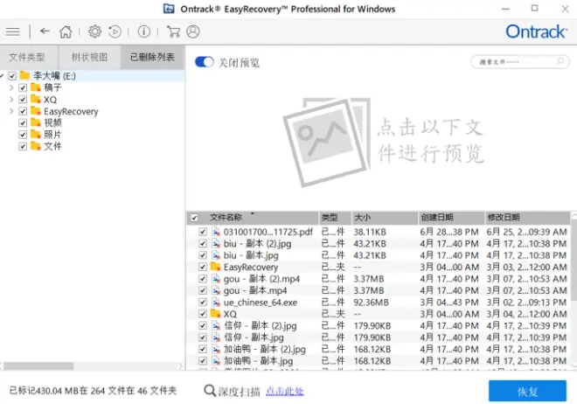Screen dimensions: 577x404
Task: Click file icon of ue_chinese_64.exe
Action: coord(216,303)
